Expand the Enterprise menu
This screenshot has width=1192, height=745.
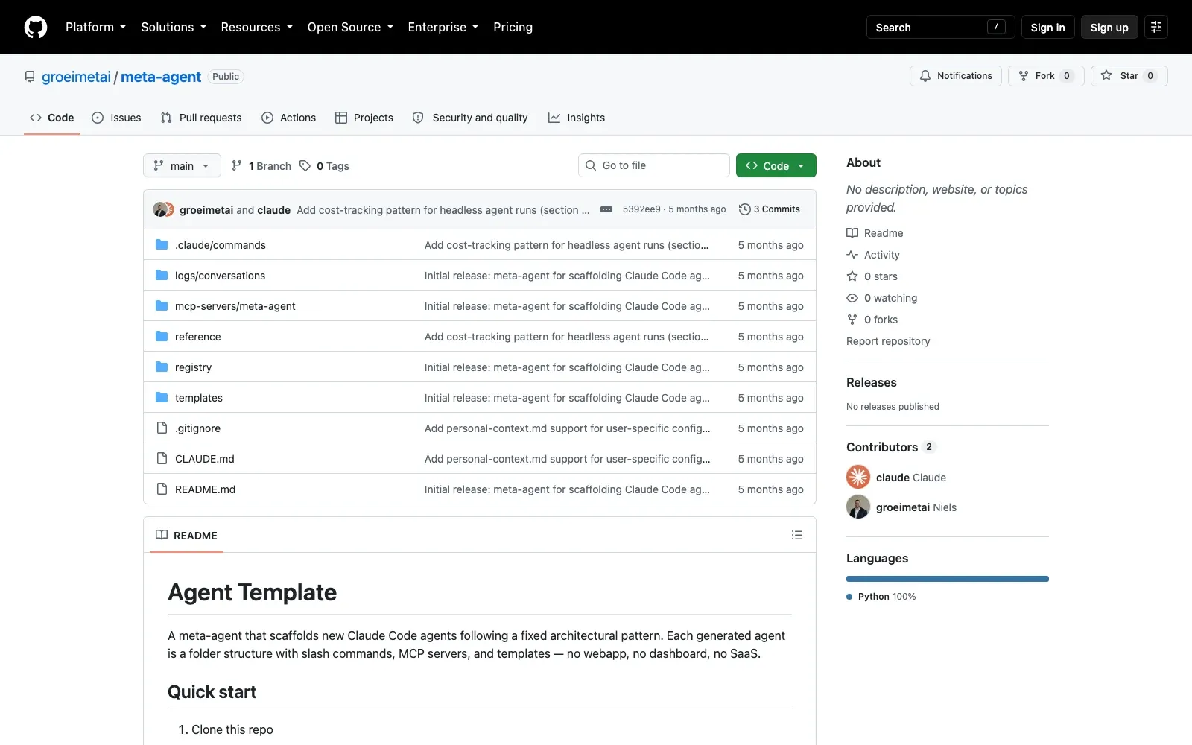[443, 27]
